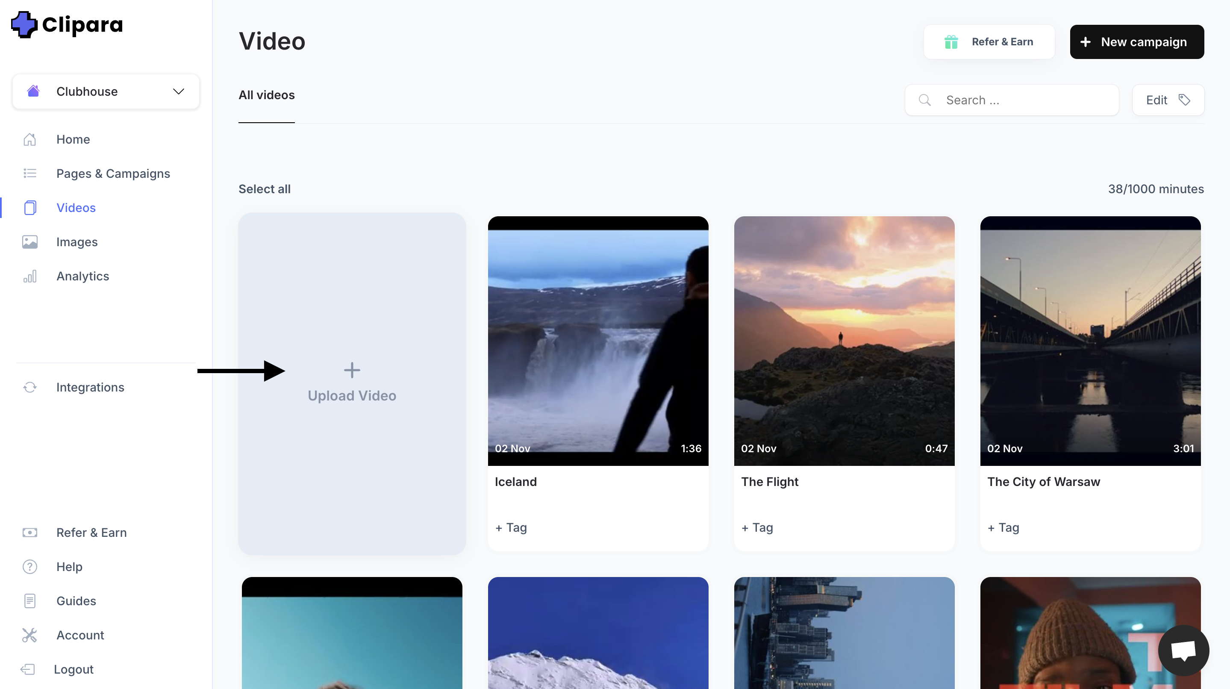Click the Analytics bar chart icon
The image size is (1230, 689).
29,277
